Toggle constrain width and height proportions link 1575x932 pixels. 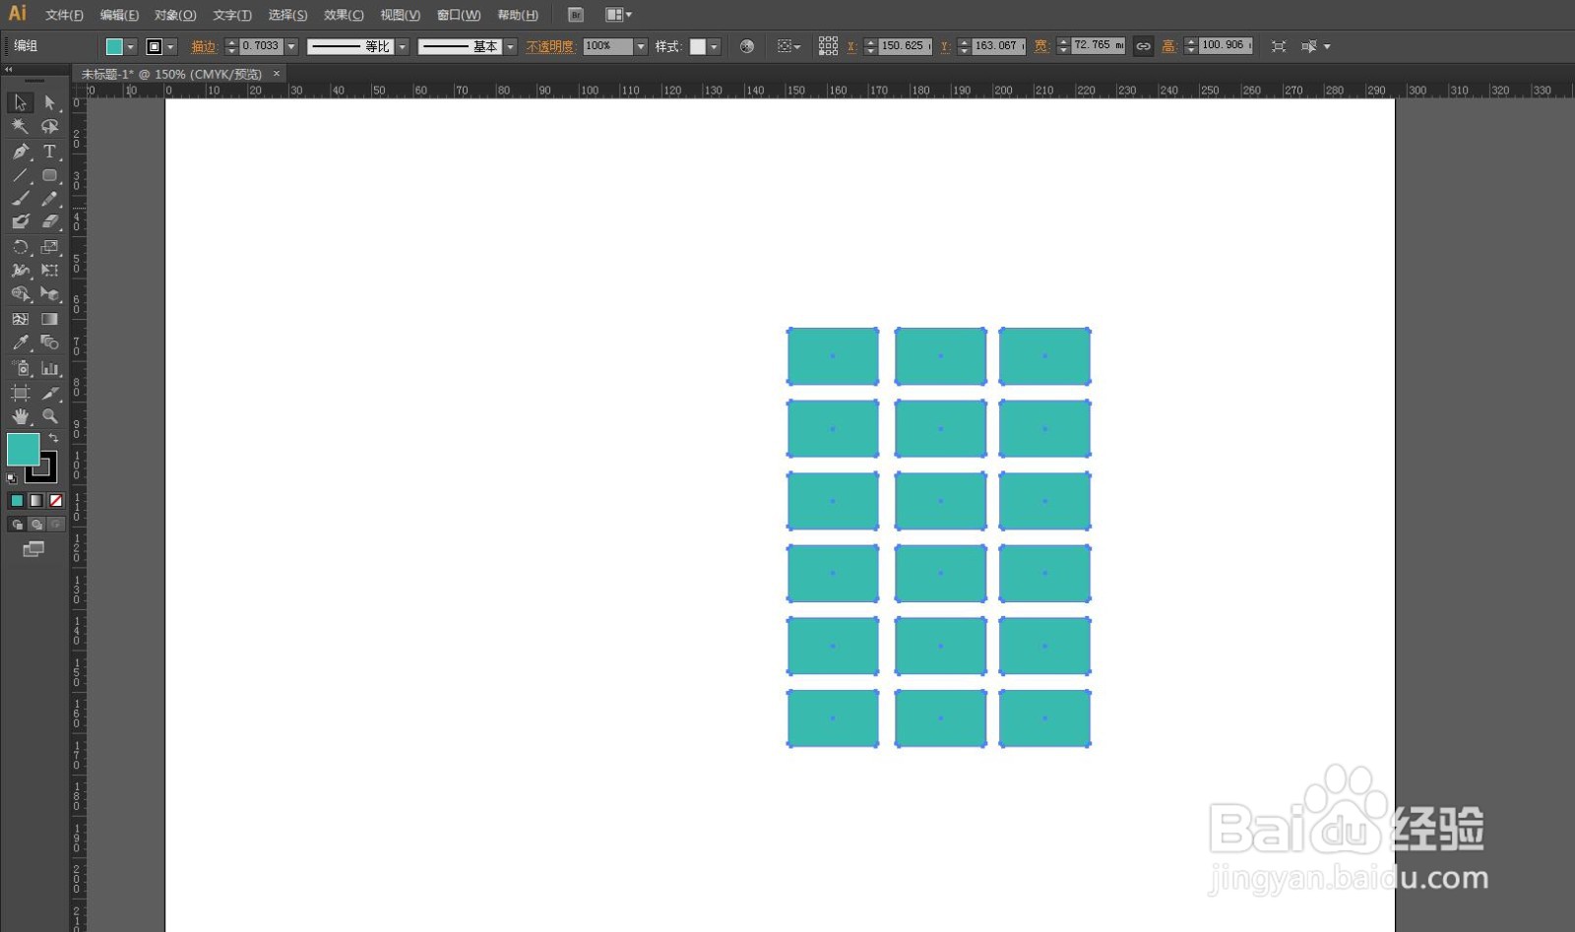click(1143, 46)
